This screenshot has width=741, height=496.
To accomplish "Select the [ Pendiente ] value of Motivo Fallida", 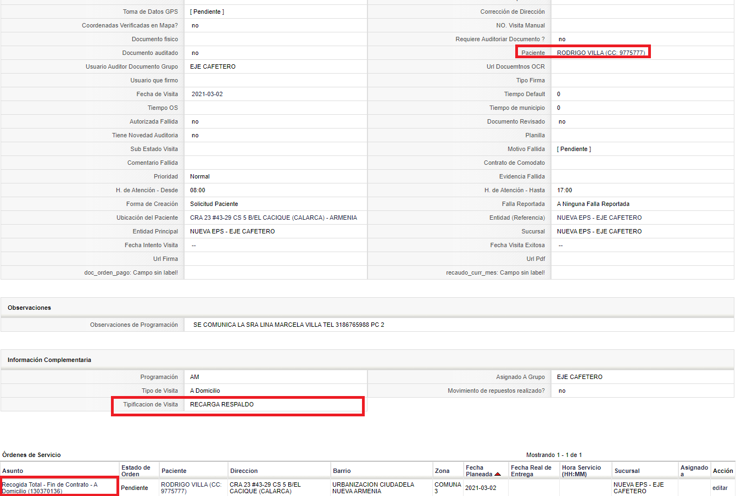I will tap(574, 149).
